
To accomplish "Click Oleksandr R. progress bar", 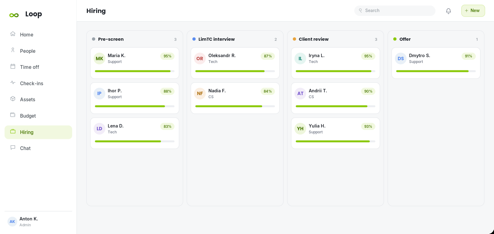I will point(235,71).
